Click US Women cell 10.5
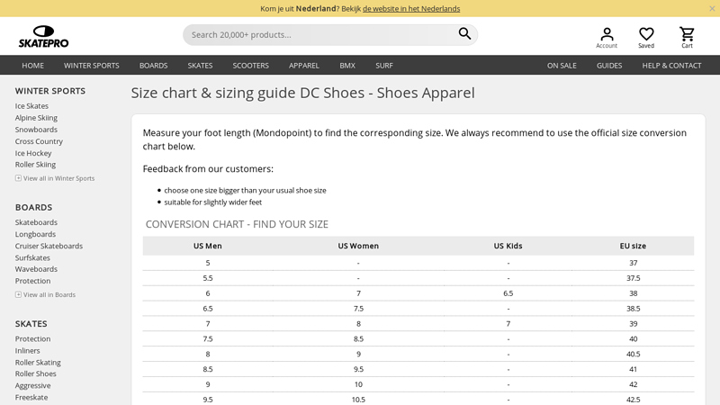Image resolution: width=720 pixels, height=405 pixels. [x=358, y=400]
